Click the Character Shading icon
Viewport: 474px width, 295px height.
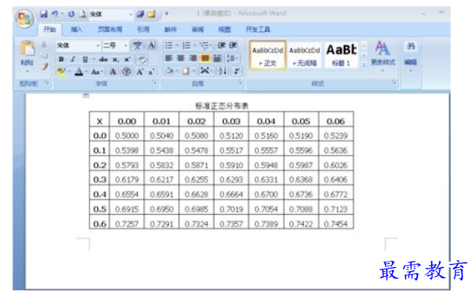pos(113,72)
